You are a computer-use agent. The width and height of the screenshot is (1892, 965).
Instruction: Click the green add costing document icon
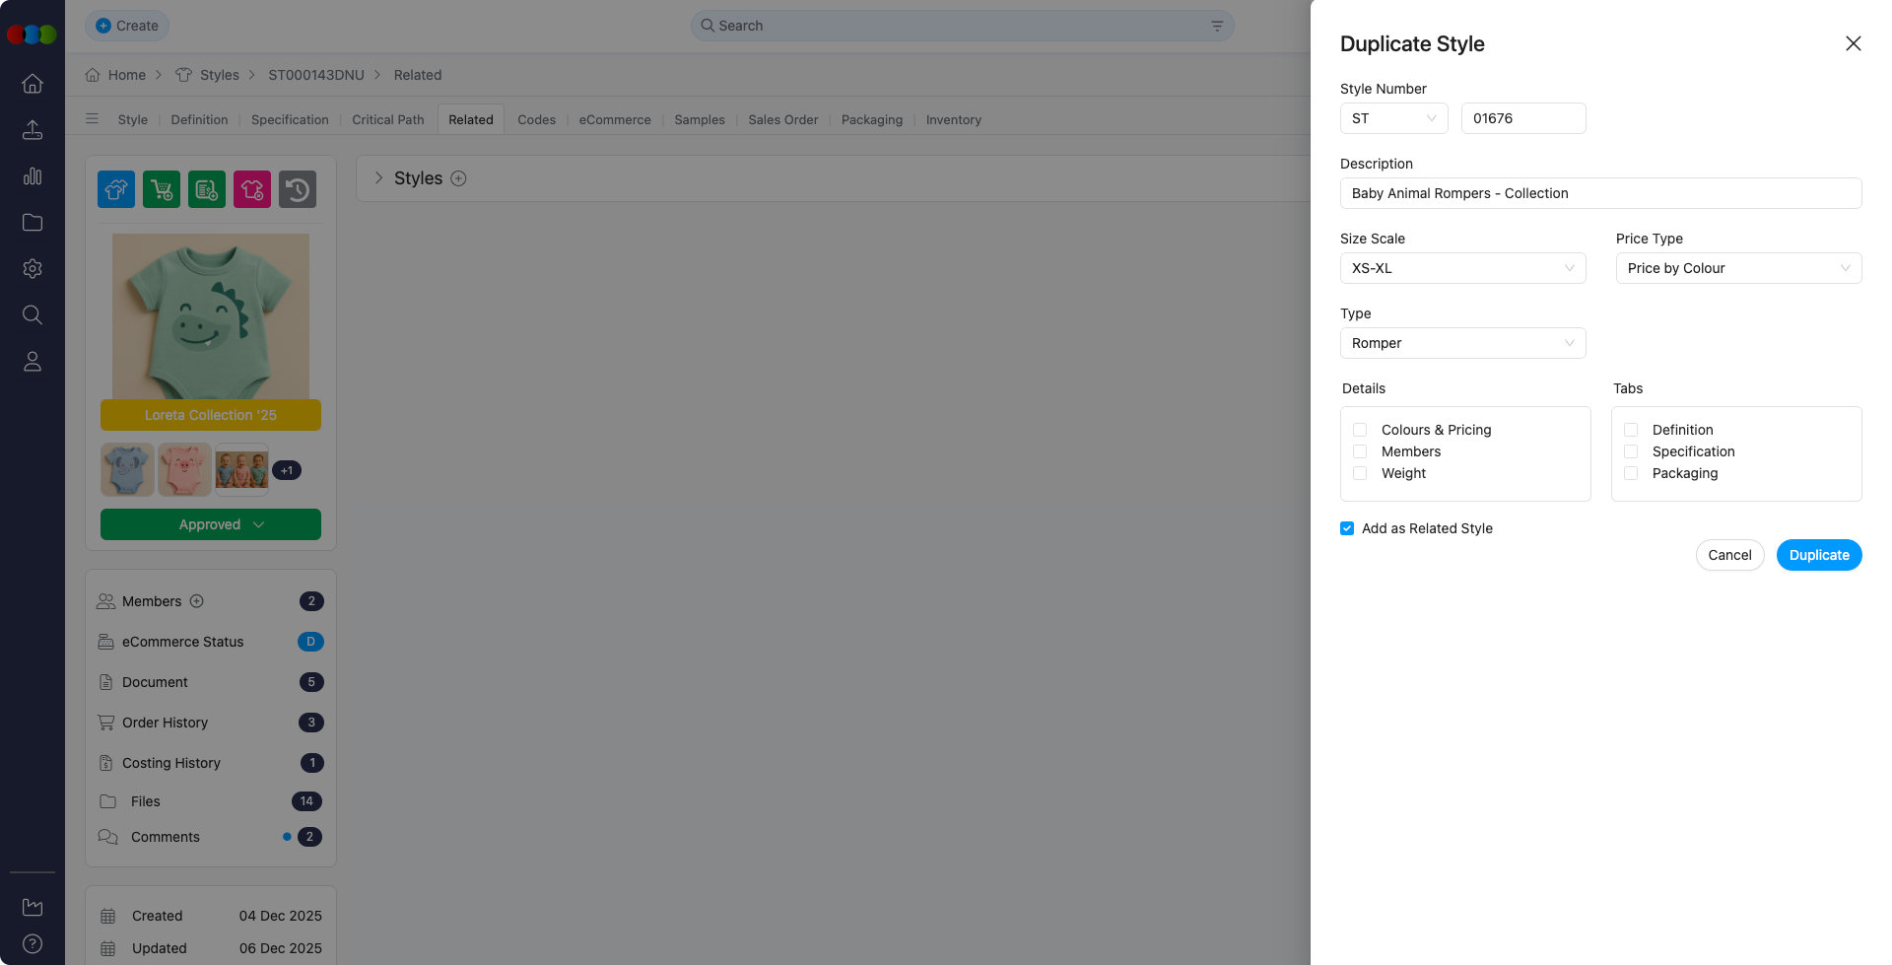(x=206, y=189)
